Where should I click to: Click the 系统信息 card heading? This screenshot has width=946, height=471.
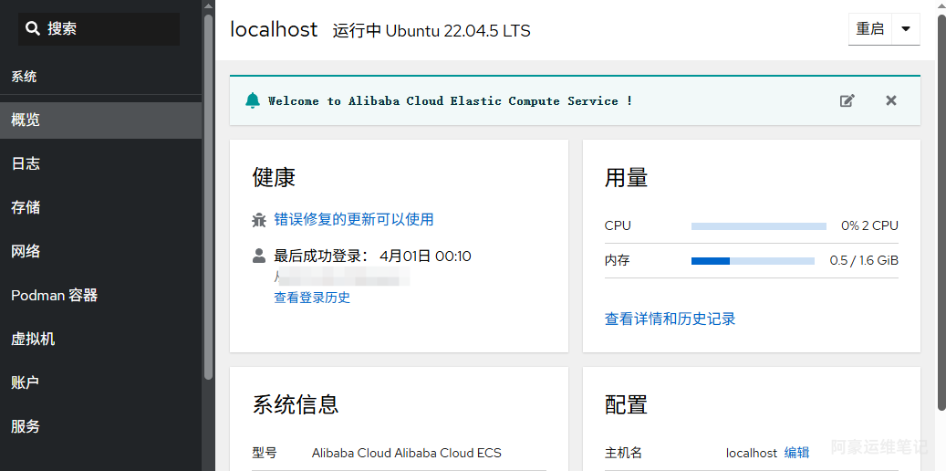pyautogui.click(x=296, y=404)
